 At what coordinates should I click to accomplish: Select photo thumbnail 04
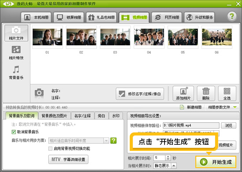[149, 37]
